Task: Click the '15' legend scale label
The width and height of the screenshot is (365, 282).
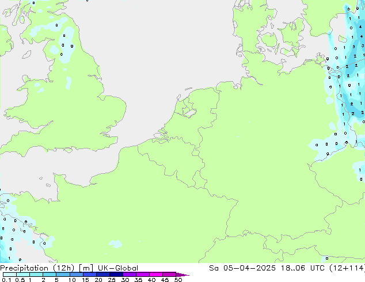Action: pyautogui.click(x=85, y=280)
